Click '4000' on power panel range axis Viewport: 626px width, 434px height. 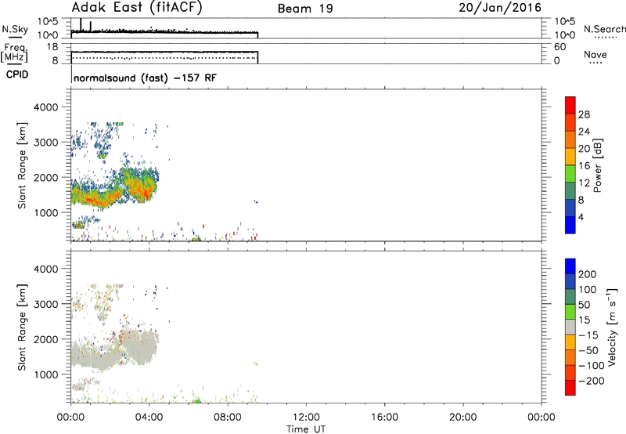[x=45, y=107]
